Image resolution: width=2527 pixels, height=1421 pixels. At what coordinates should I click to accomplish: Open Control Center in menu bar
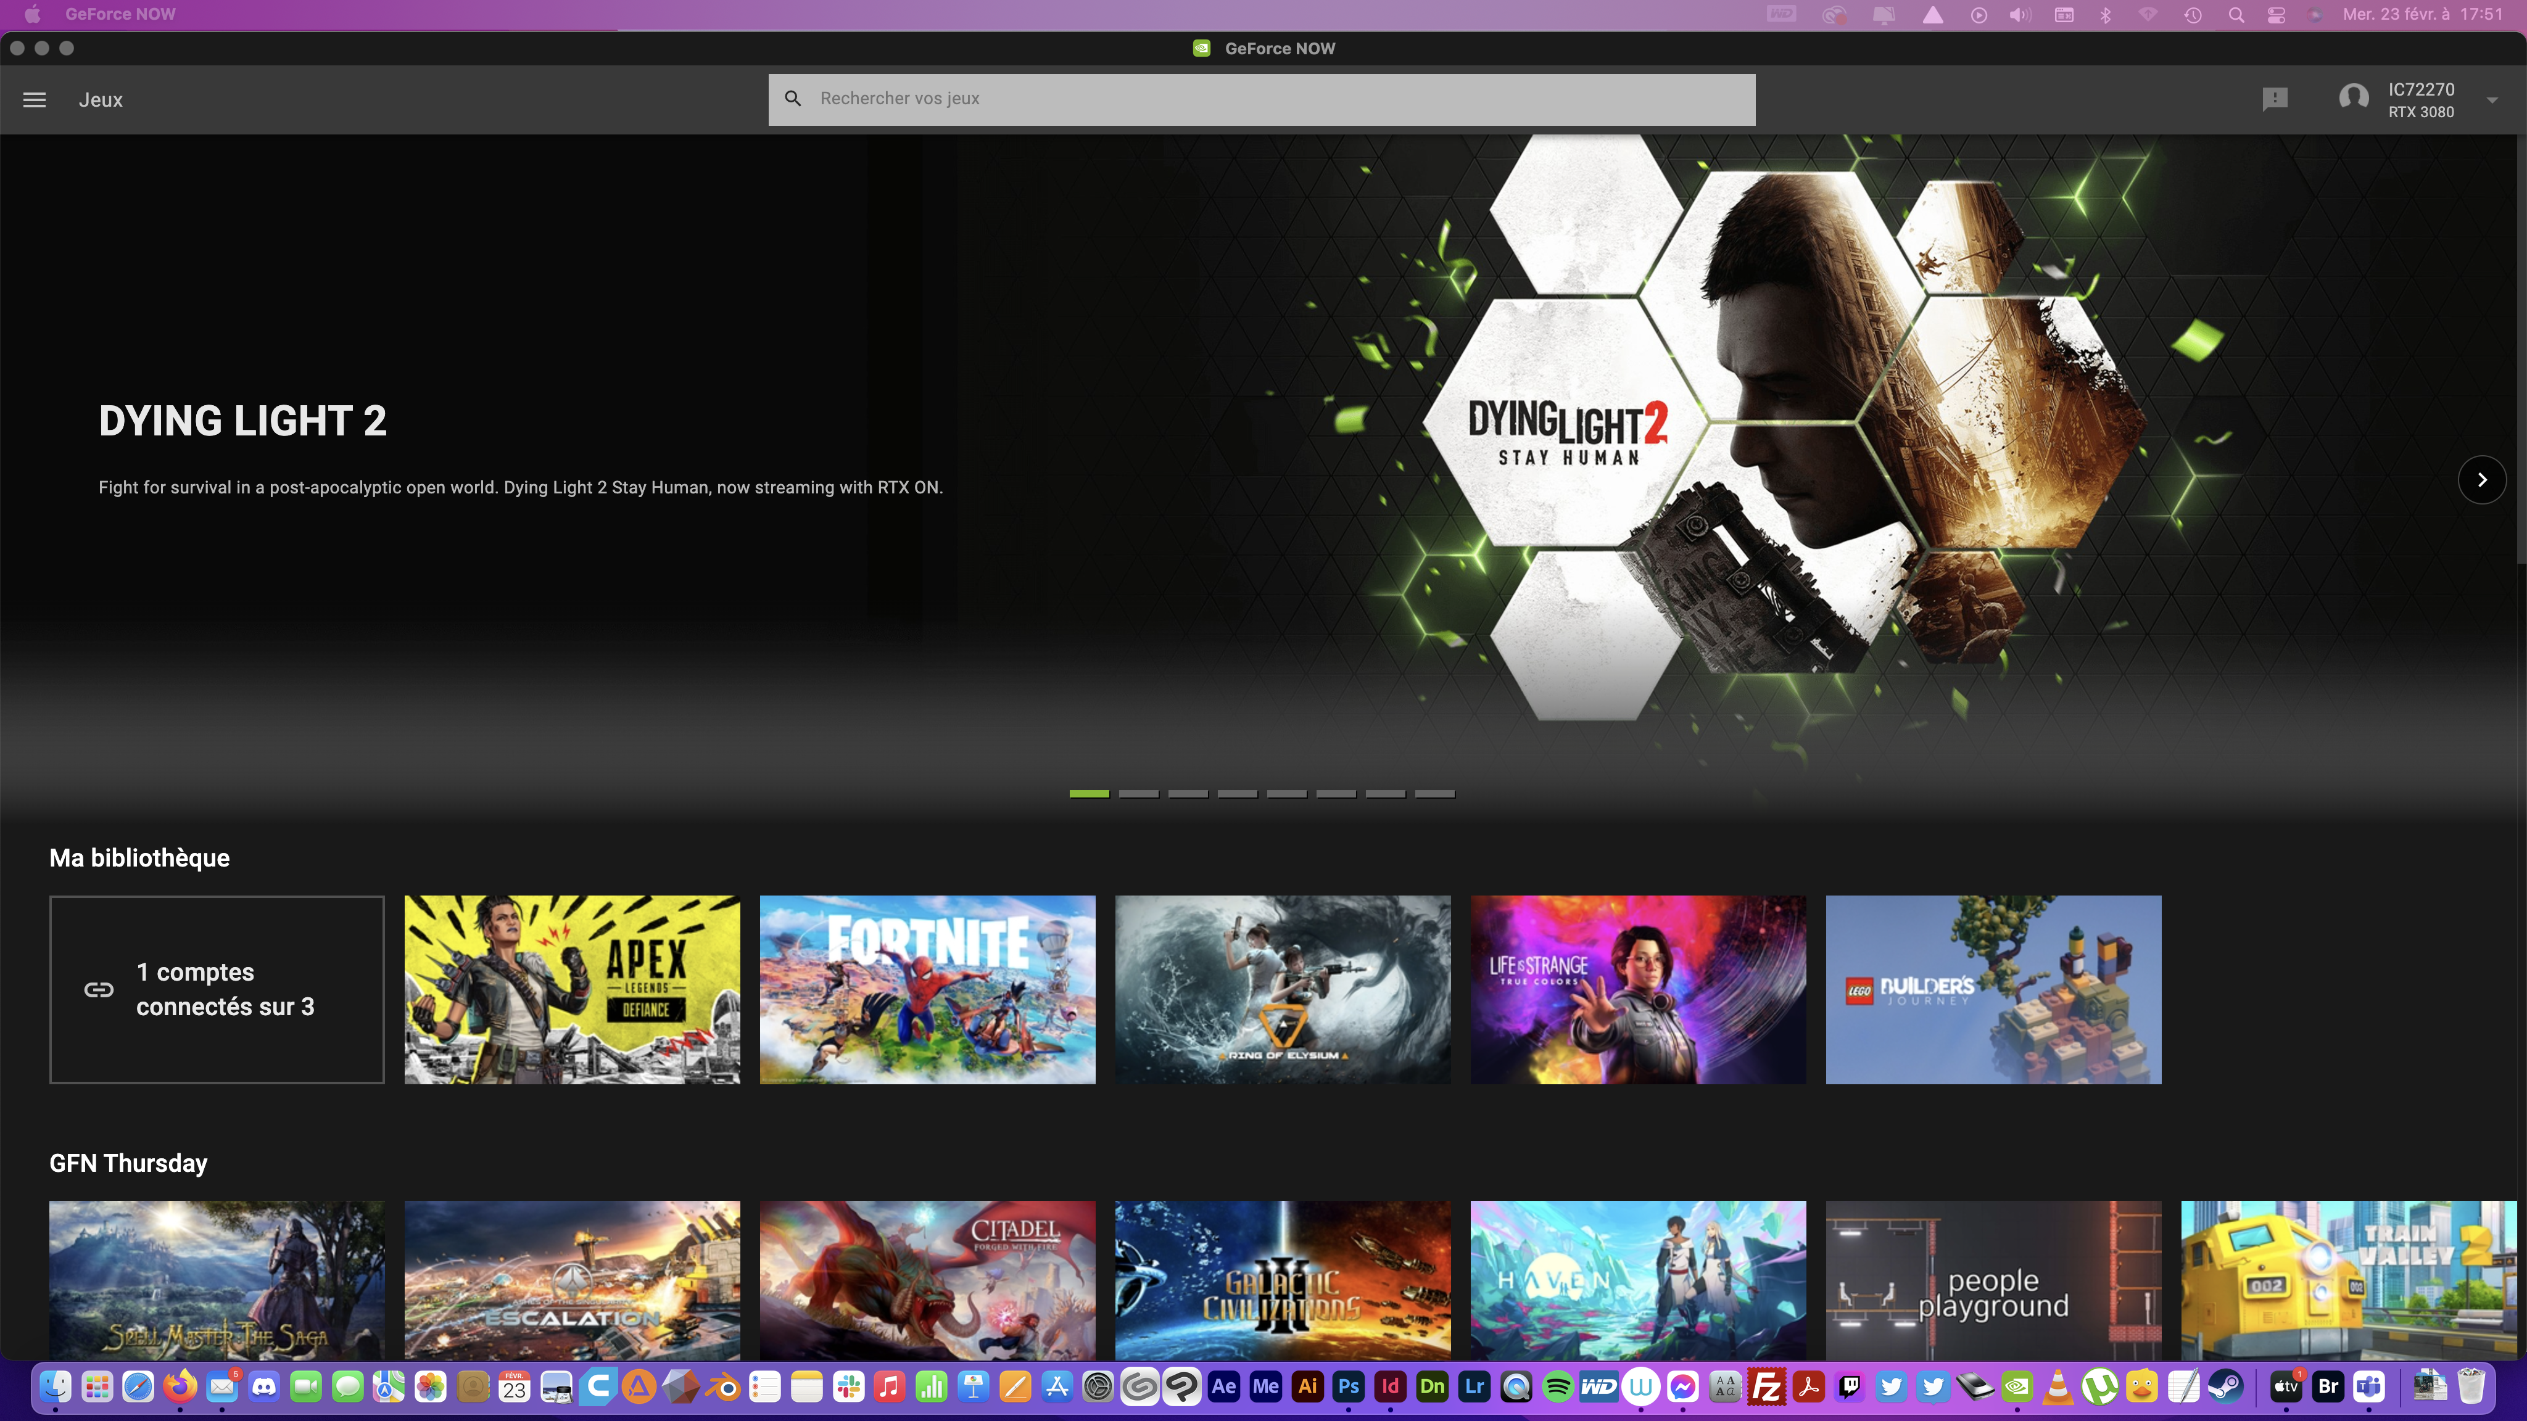tap(2276, 15)
